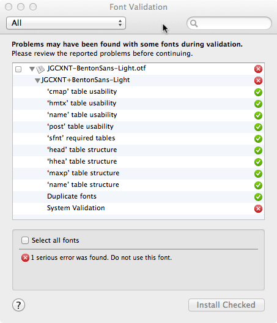
Task: Click the red error icon beside JGCXNT-BentonSans-Light.otf
Action: click(x=258, y=69)
